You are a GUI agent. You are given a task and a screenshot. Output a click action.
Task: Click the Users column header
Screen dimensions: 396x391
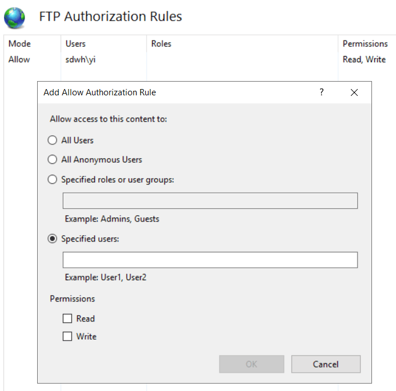(x=76, y=44)
